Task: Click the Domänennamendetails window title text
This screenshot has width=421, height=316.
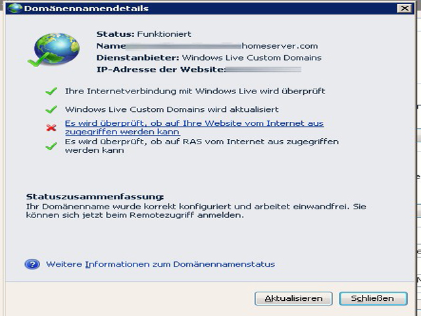Action: (86, 9)
